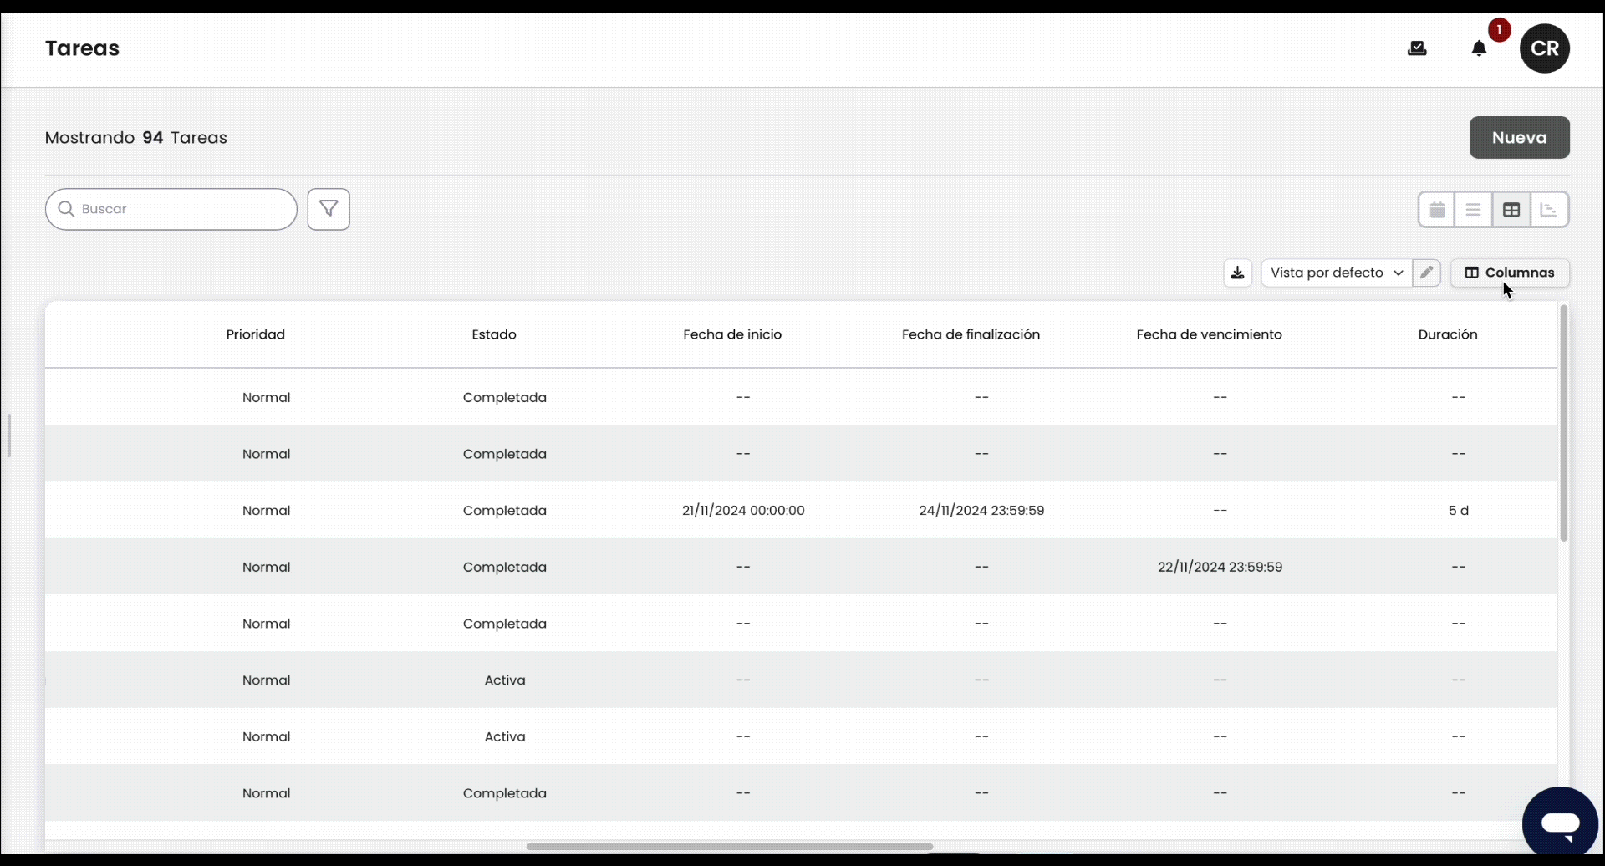Open the notifications bell
The width and height of the screenshot is (1605, 866).
click(x=1480, y=48)
